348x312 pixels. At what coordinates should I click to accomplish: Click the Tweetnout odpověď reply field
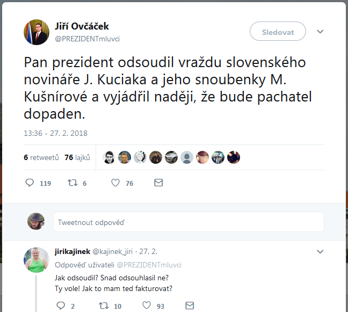(x=188, y=222)
